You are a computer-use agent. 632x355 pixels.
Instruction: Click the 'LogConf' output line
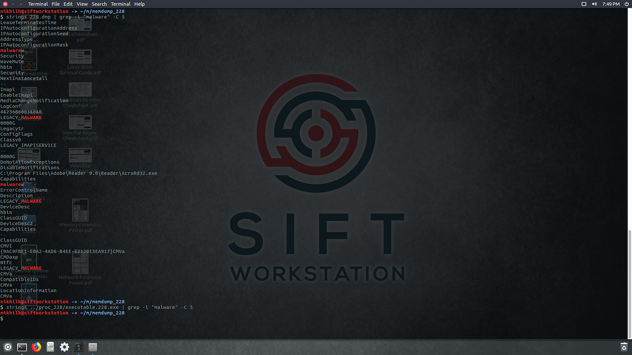pyautogui.click(x=10, y=106)
